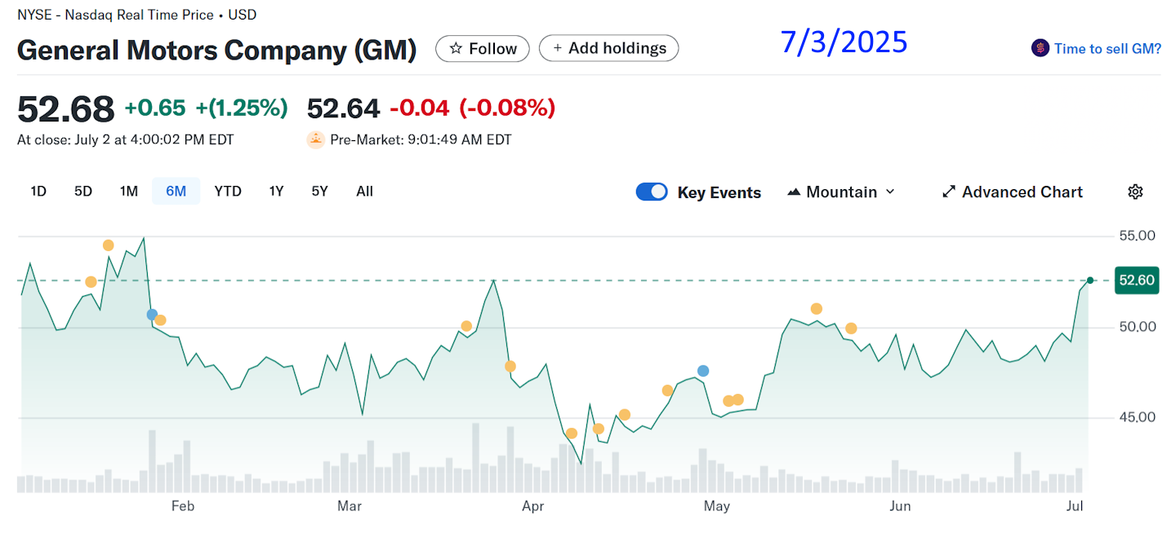Click the Jun x-axis label

tap(900, 506)
